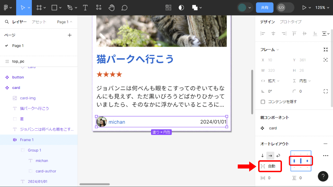
Task: Open the Move tool options chevron
Action: click(x=29, y=8)
